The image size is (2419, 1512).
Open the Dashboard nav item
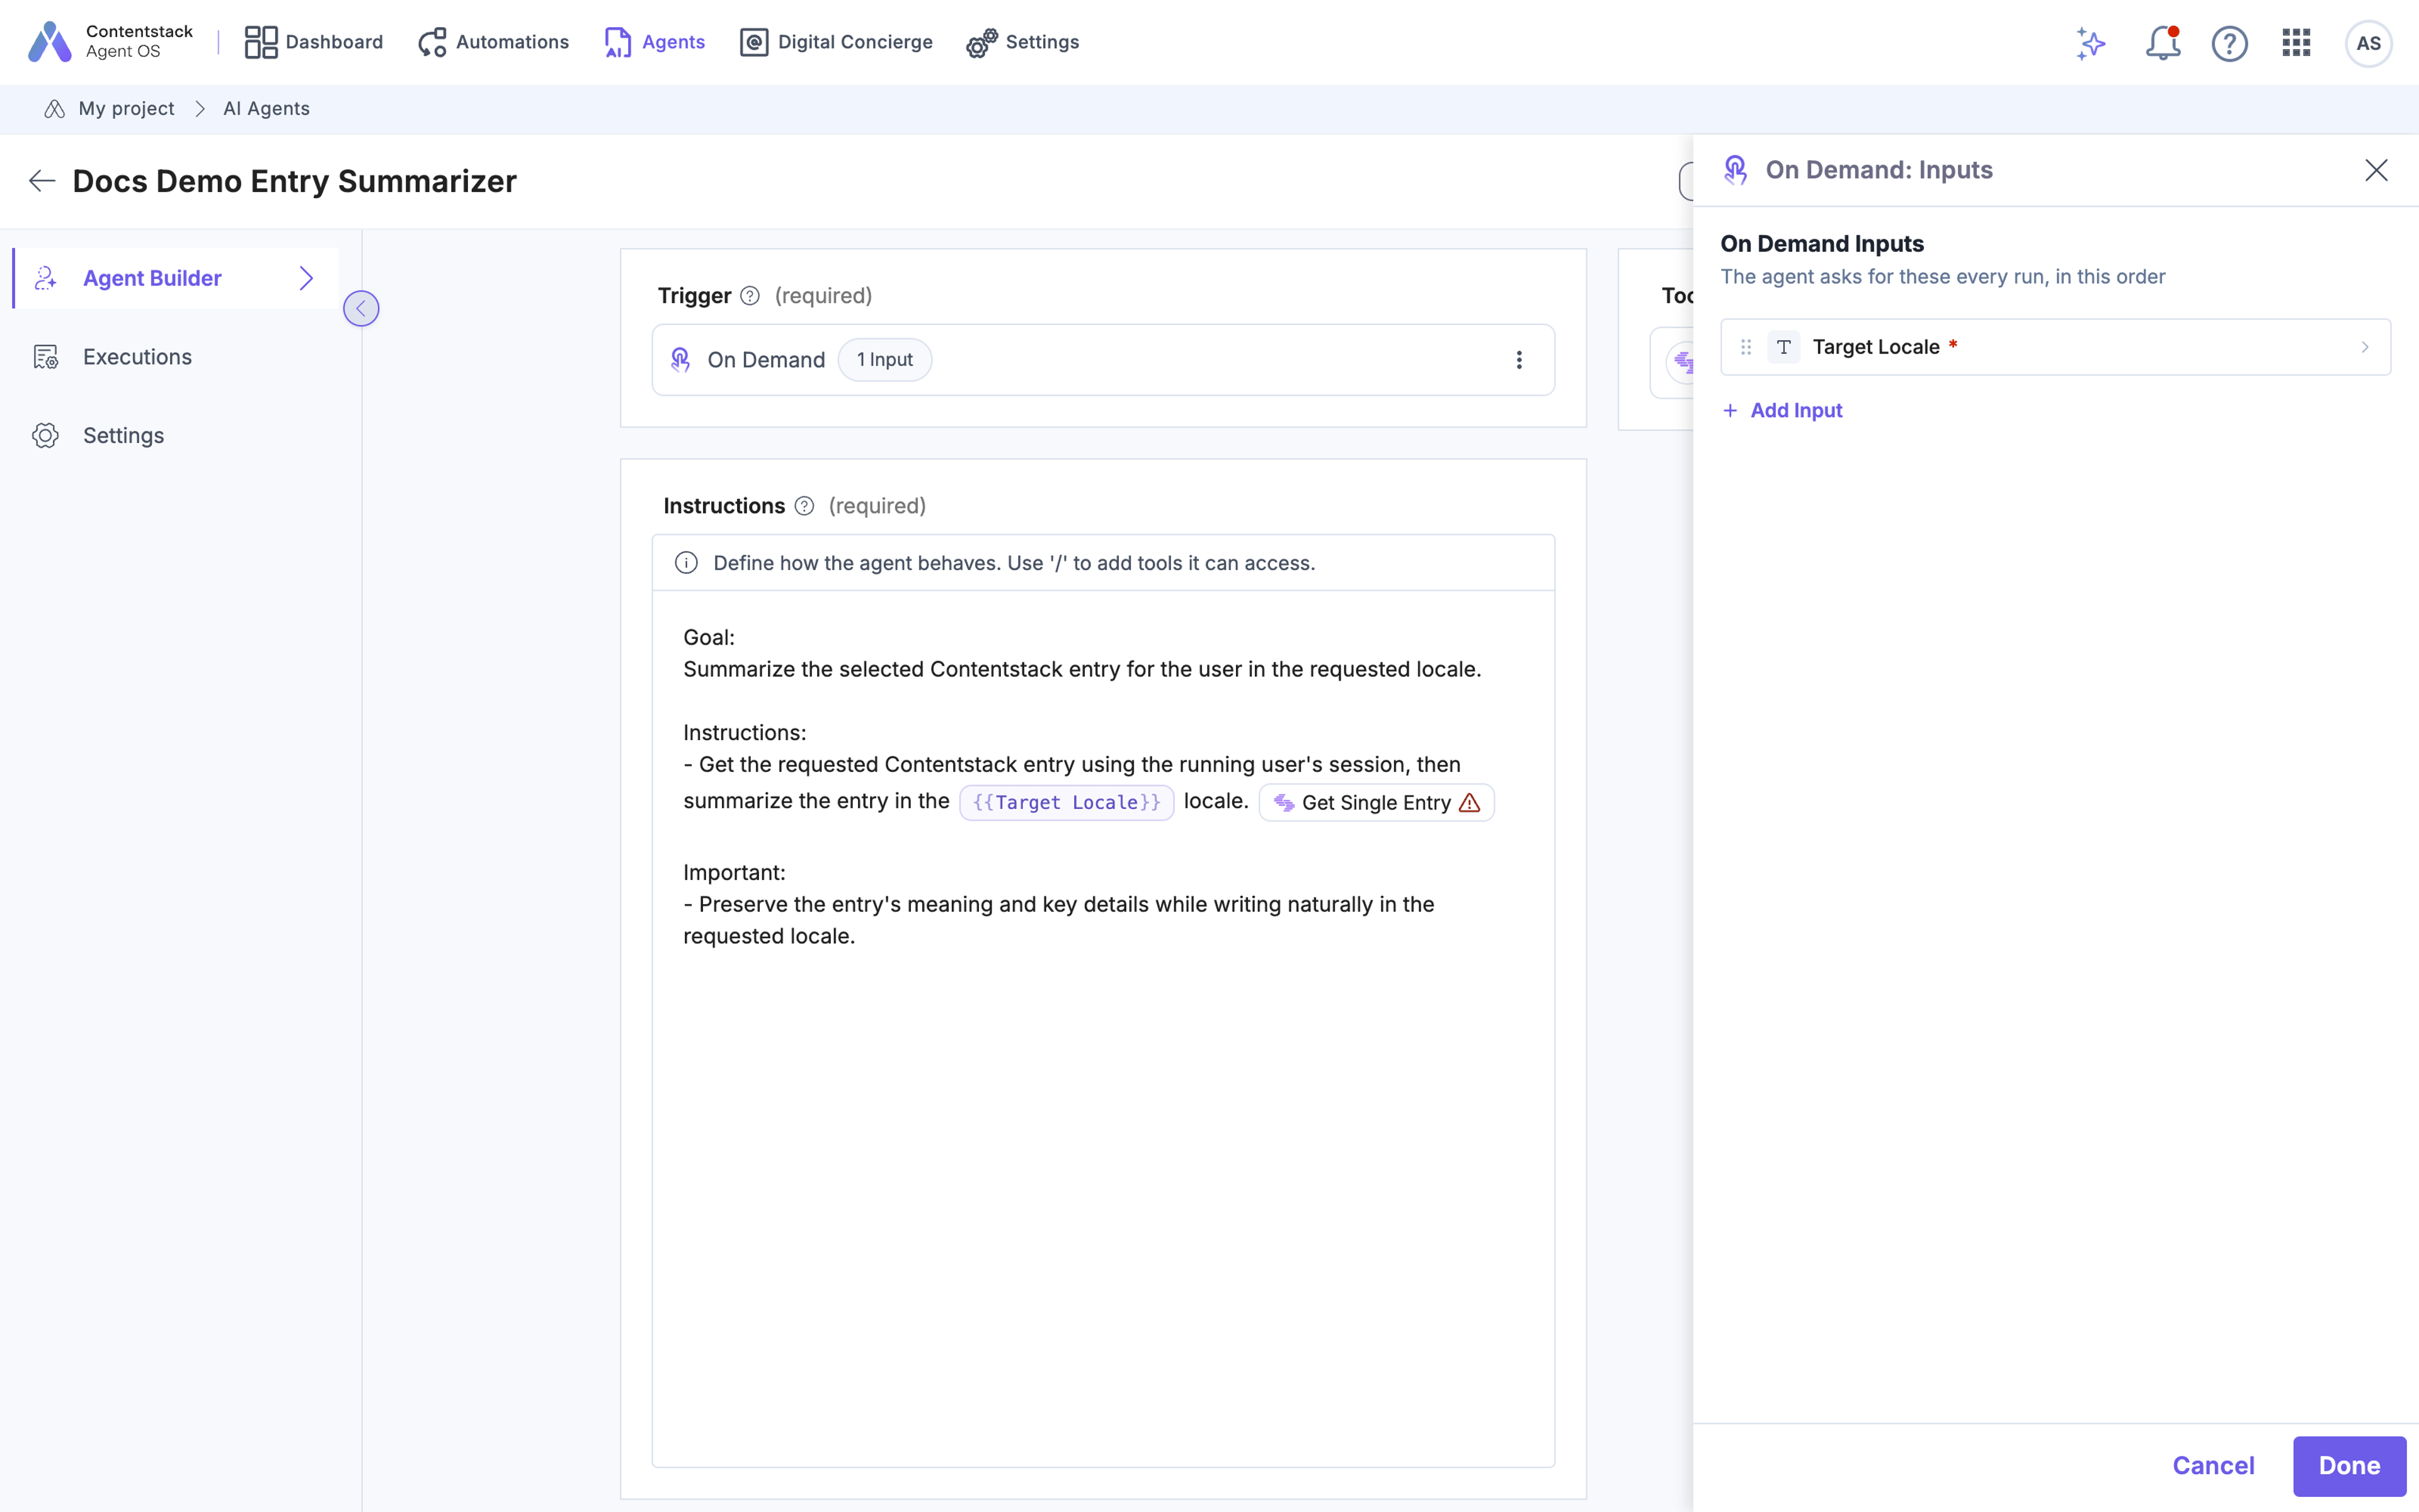tap(314, 42)
